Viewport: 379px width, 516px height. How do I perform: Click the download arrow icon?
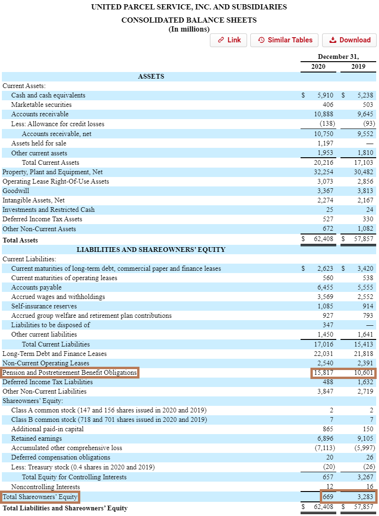(333, 40)
